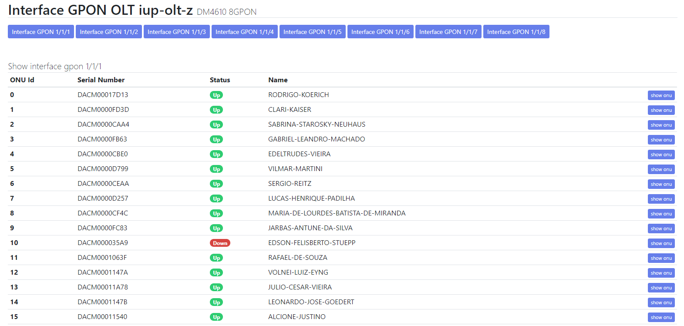
Task: Click the name MARIA-DE-LOURDES-BATISTA-DE-MIRANDA
Action: pyautogui.click(x=337, y=213)
